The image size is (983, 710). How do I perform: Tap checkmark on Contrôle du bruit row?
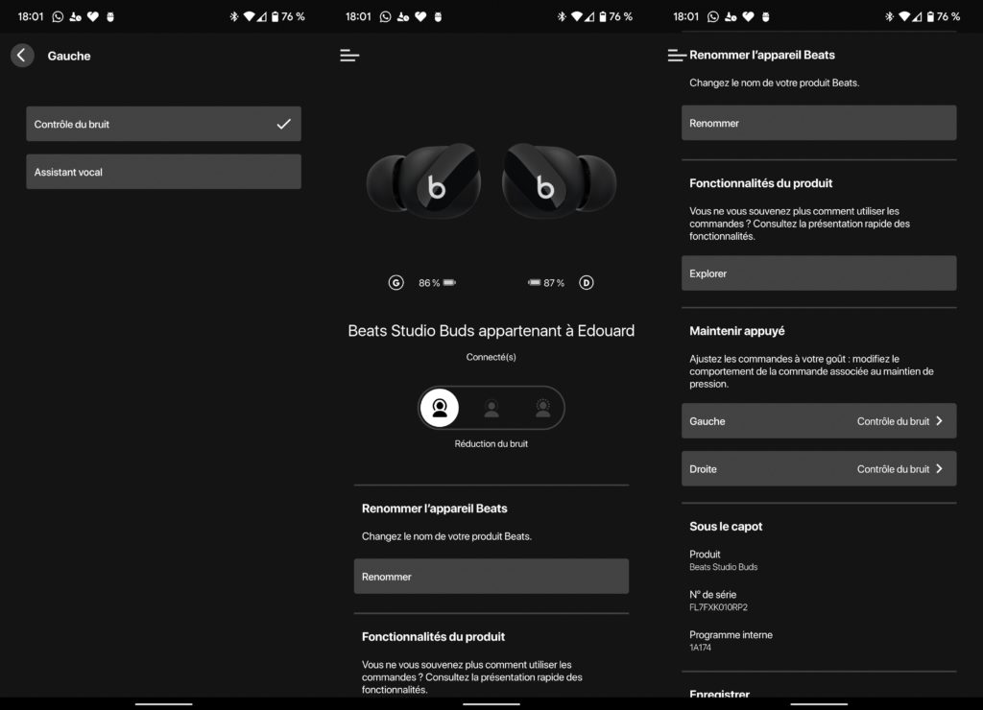click(x=284, y=124)
